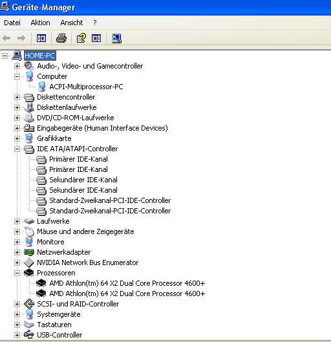Collapse the IDE ATA/ATAPI-Controller node
Image resolution: width=331 pixels, height=342 pixels.
17,149
